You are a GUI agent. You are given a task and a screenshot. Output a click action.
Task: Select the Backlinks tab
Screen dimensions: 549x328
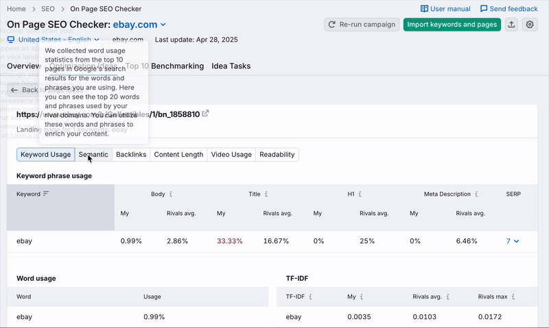131,155
